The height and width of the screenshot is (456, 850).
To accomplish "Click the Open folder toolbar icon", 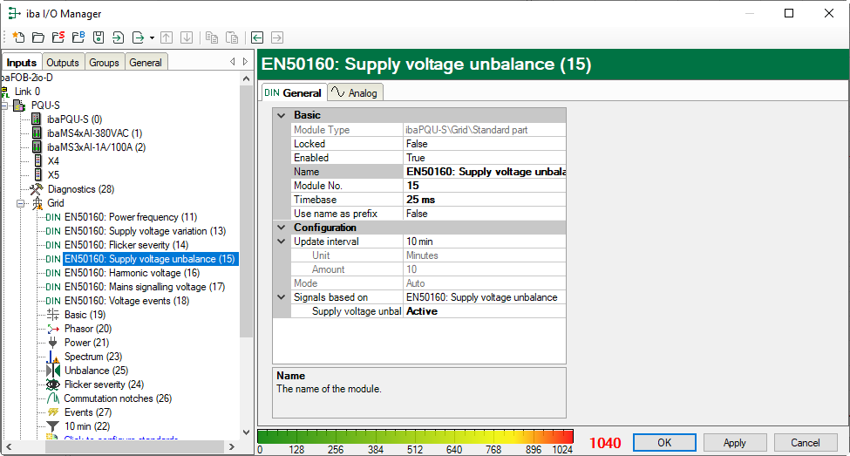I will [37, 37].
